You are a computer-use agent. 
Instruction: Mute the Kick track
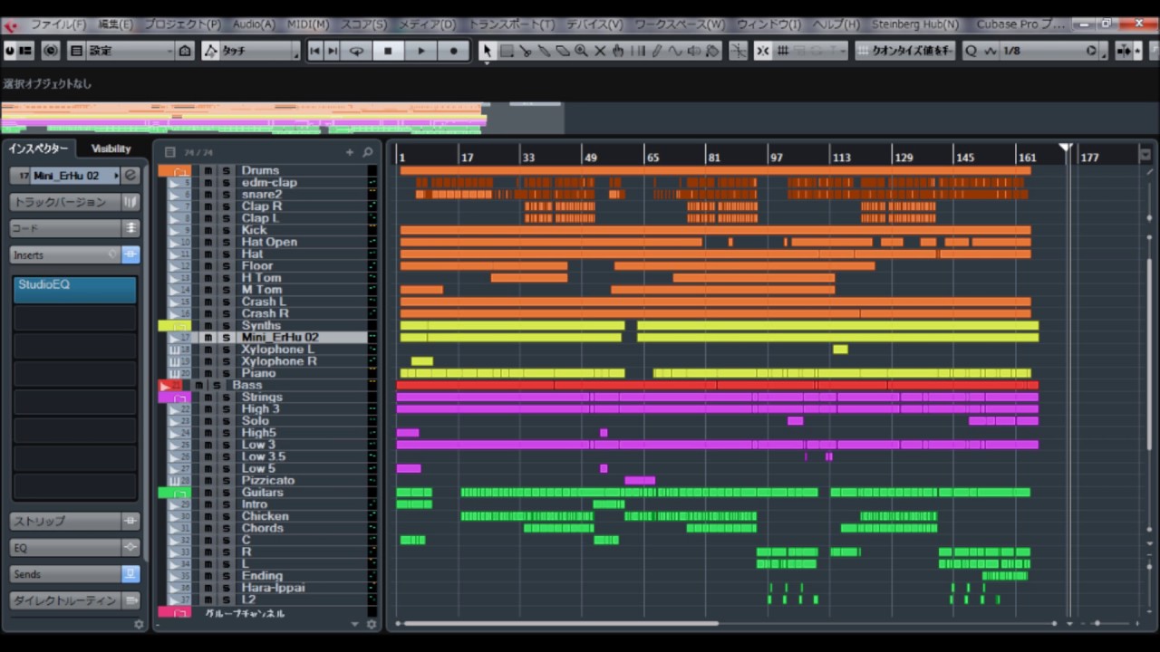click(208, 230)
